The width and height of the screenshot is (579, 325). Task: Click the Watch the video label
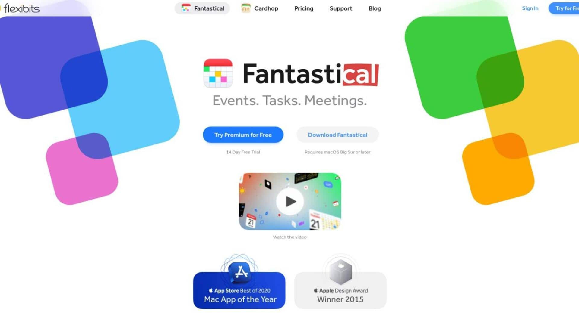tap(289, 237)
